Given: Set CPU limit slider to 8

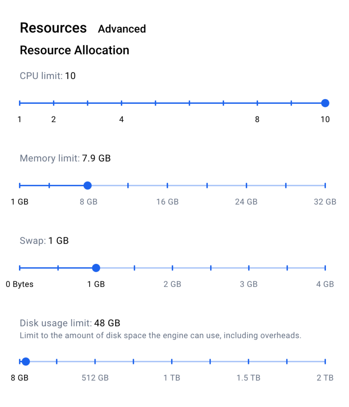Looking at the screenshot, I should click(257, 103).
